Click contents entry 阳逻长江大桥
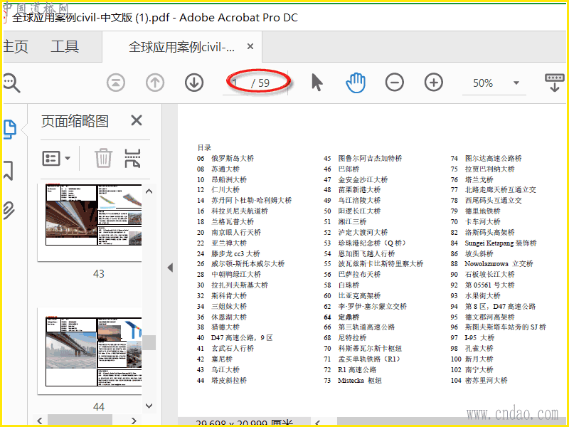Screen dimensions: 569x427 click(359, 211)
